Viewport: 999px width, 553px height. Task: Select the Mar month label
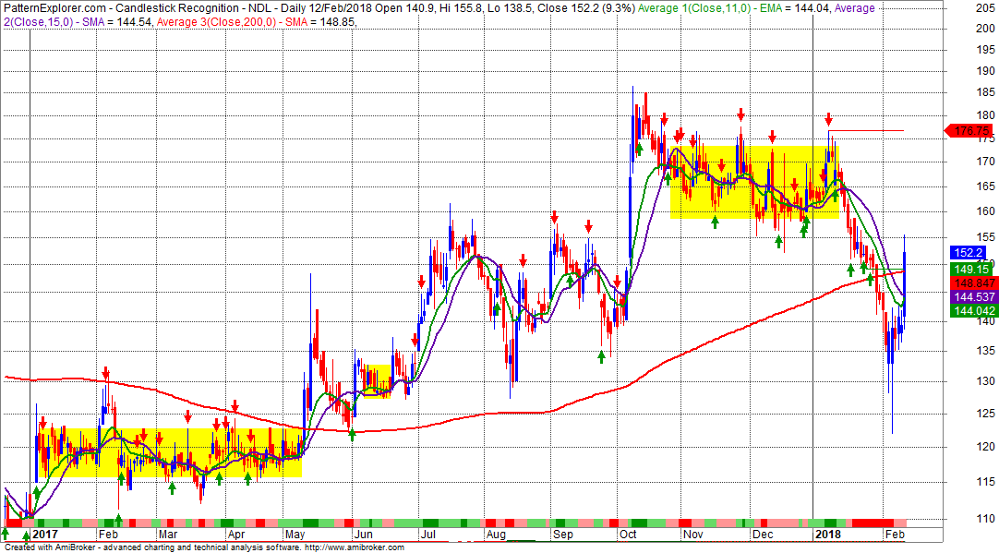(167, 535)
